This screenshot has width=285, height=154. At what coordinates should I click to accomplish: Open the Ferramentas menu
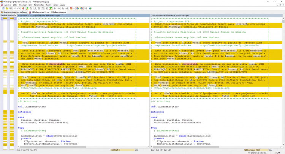(39, 5)
